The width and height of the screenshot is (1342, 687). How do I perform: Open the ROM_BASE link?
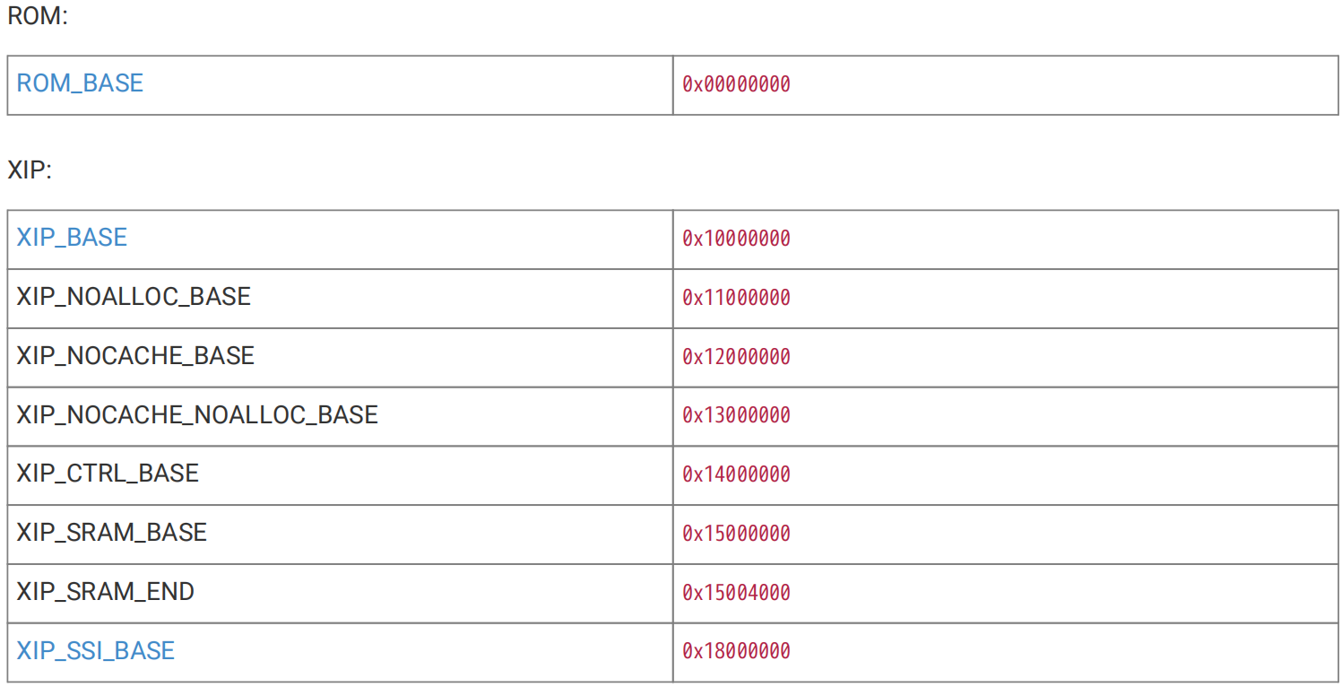80,83
